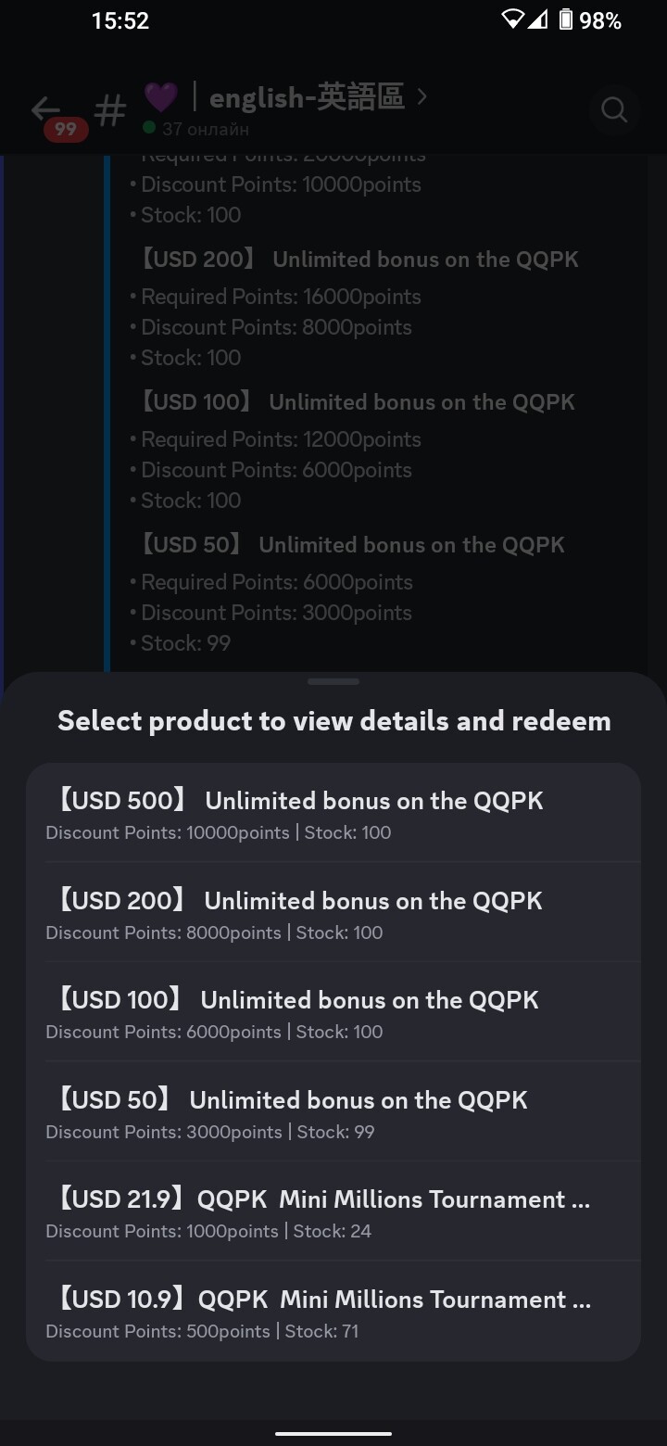This screenshot has height=1446, width=667.
Task: Tap the Wi-Fi icon in the status bar
Action: (x=512, y=19)
